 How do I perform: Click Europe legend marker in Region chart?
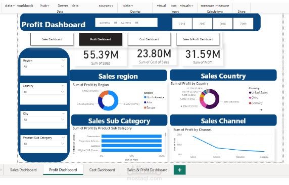145,107
